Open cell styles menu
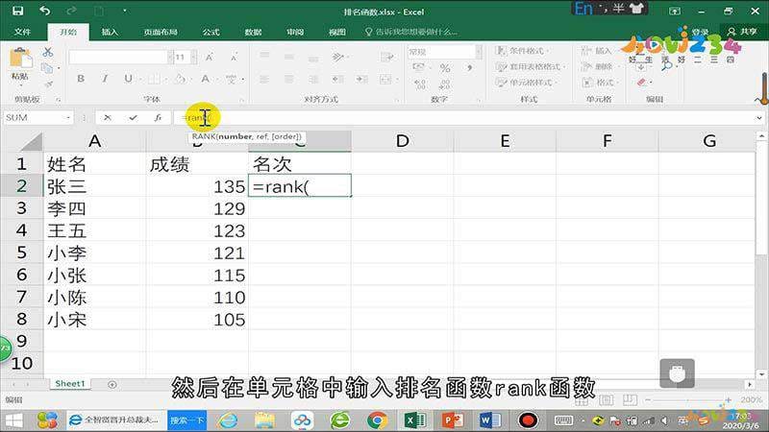 [526, 83]
